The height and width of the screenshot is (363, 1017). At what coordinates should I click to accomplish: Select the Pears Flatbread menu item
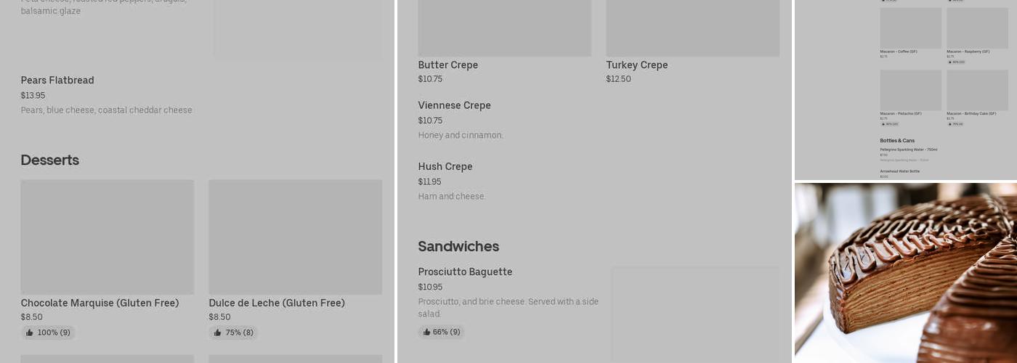[57, 81]
